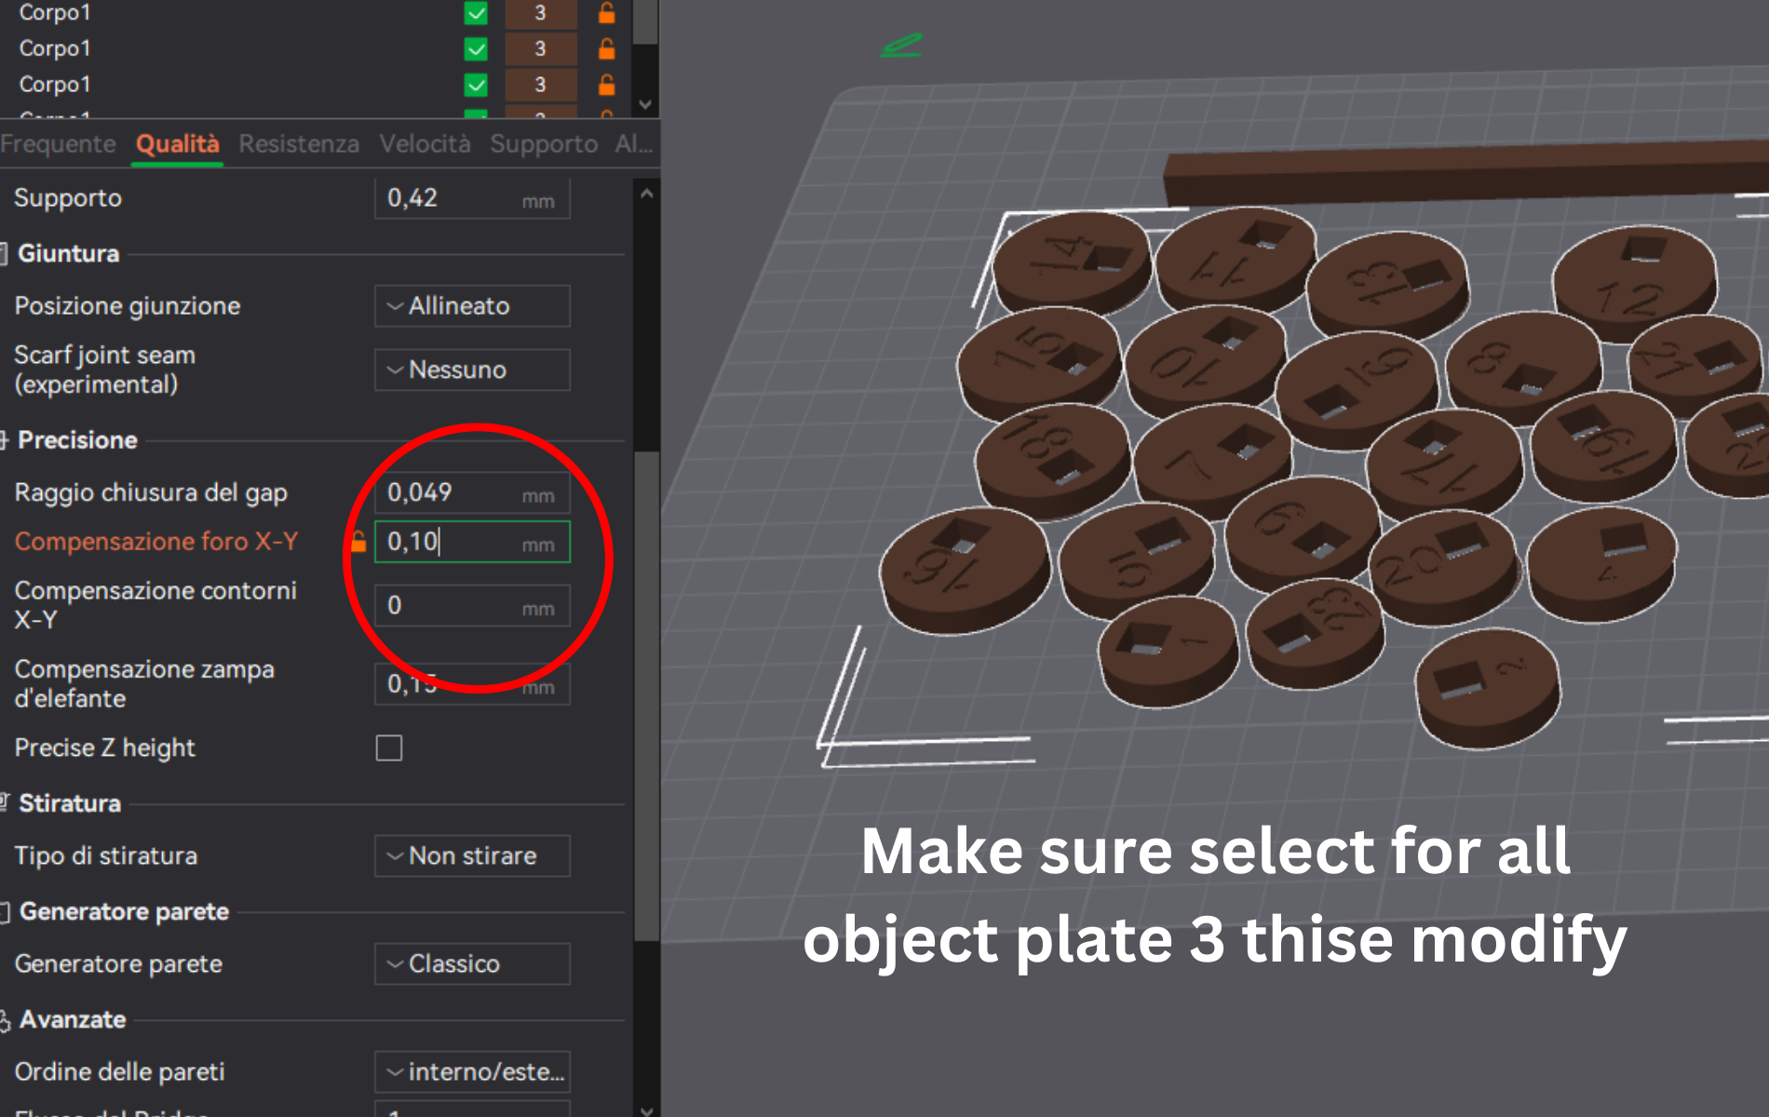1769x1117 pixels.
Task: Select the Qualità tab
Action: coord(177,143)
